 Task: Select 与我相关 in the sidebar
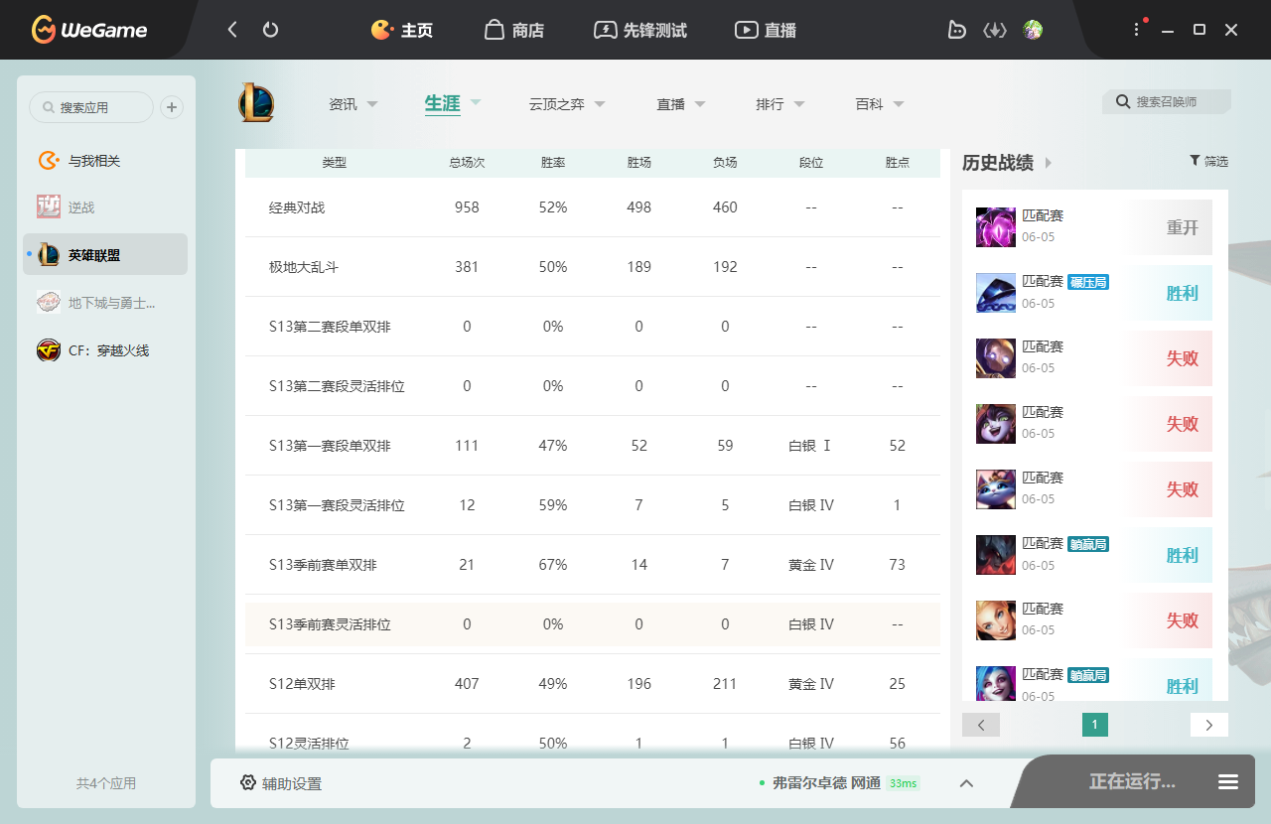pyautogui.click(x=104, y=160)
